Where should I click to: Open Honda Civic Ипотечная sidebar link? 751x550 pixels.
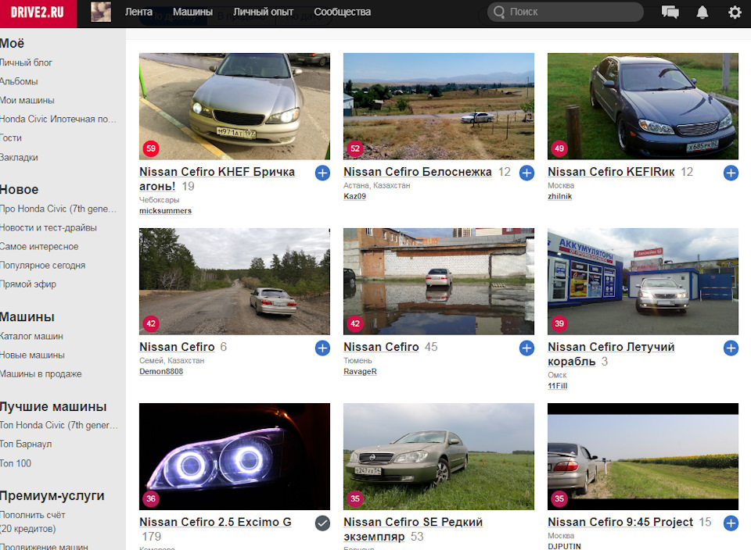[58, 119]
